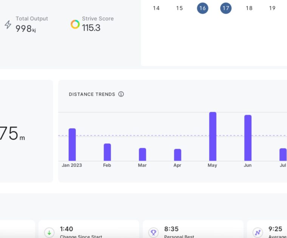Select highlighted date 16 on calendar
Viewport: 287px width, 238px height.
(x=202, y=8)
